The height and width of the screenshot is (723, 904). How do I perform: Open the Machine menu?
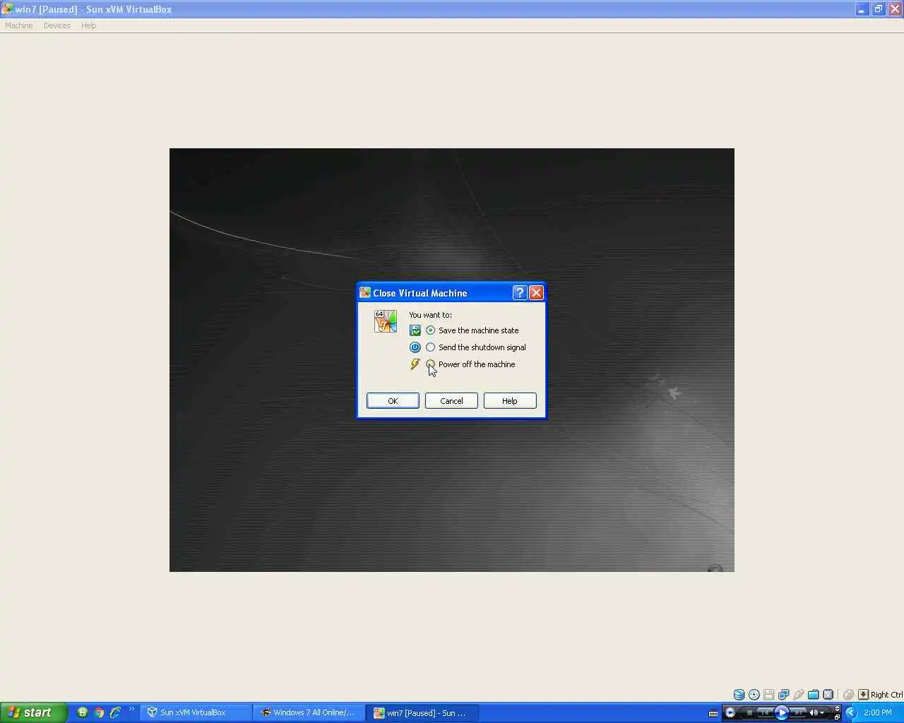click(19, 25)
